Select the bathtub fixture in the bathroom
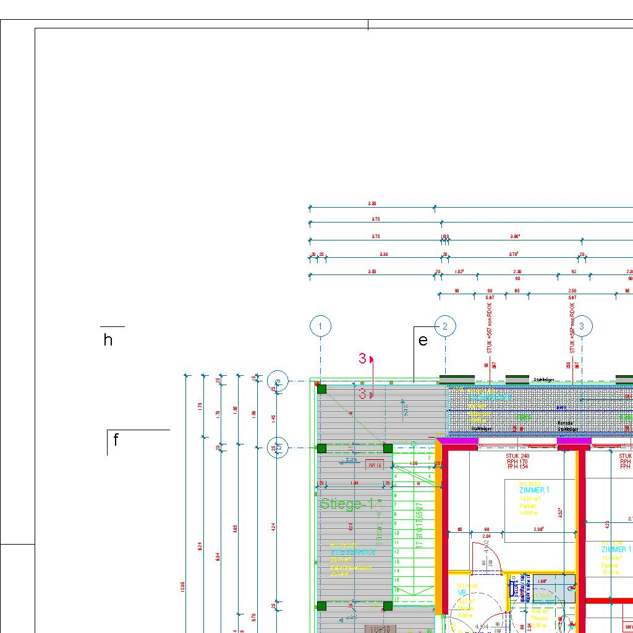The height and width of the screenshot is (633, 633). (x=554, y=588)
